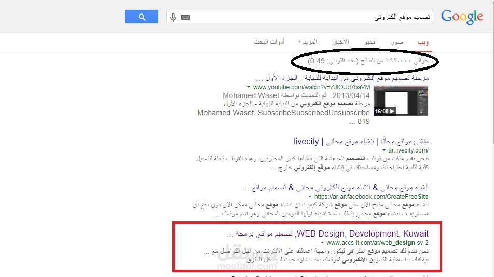494x277 pixels.
Task: Click the results count text 0.49
Action: (x=368, y=61)
